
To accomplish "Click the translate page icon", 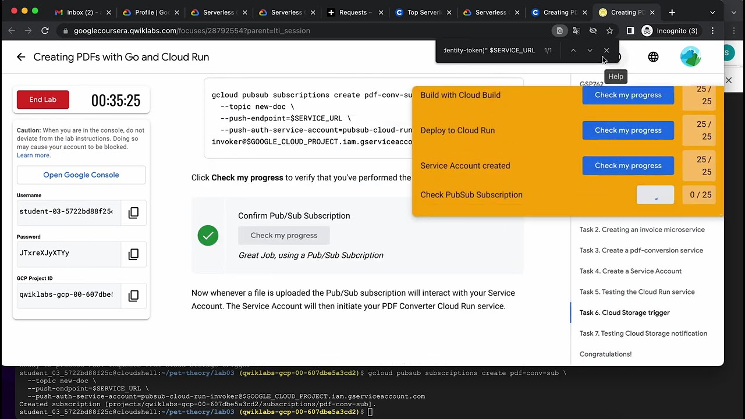I will point(576,31).
